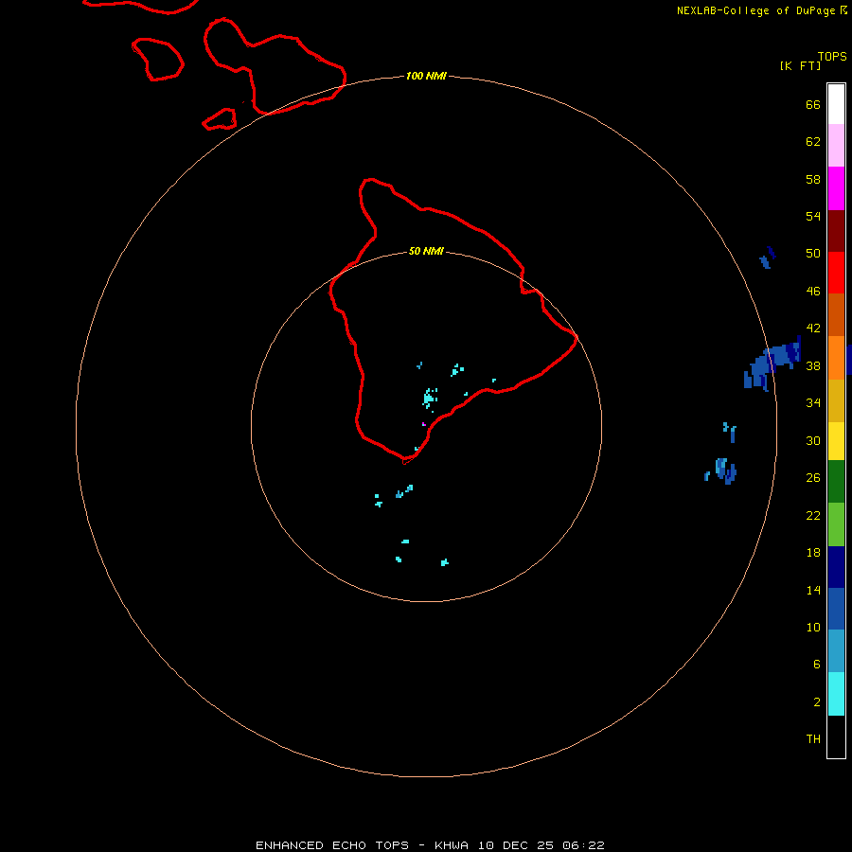Click legend value '22'
Viewport: 852px width, 852px height.
click(813, 516)
